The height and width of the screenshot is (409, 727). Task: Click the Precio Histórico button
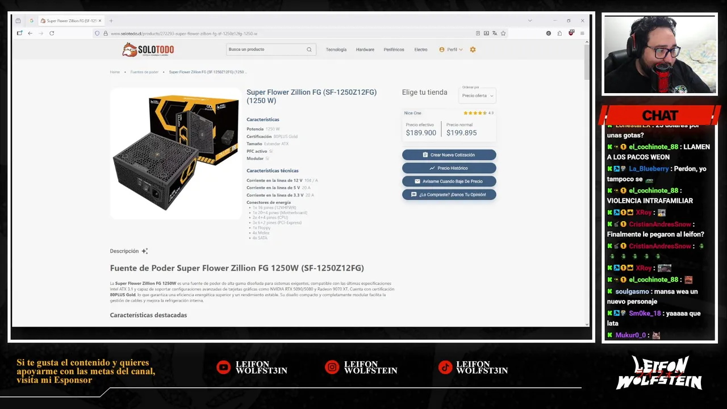449,168
